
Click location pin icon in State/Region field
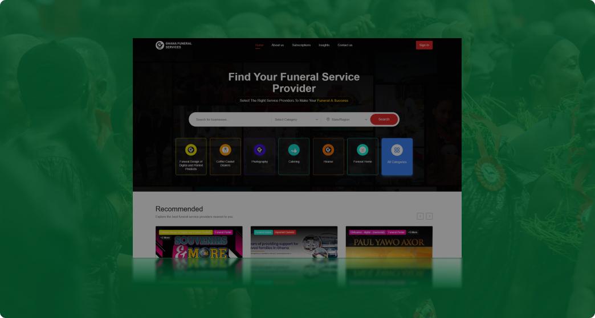[x=328, y=119]
